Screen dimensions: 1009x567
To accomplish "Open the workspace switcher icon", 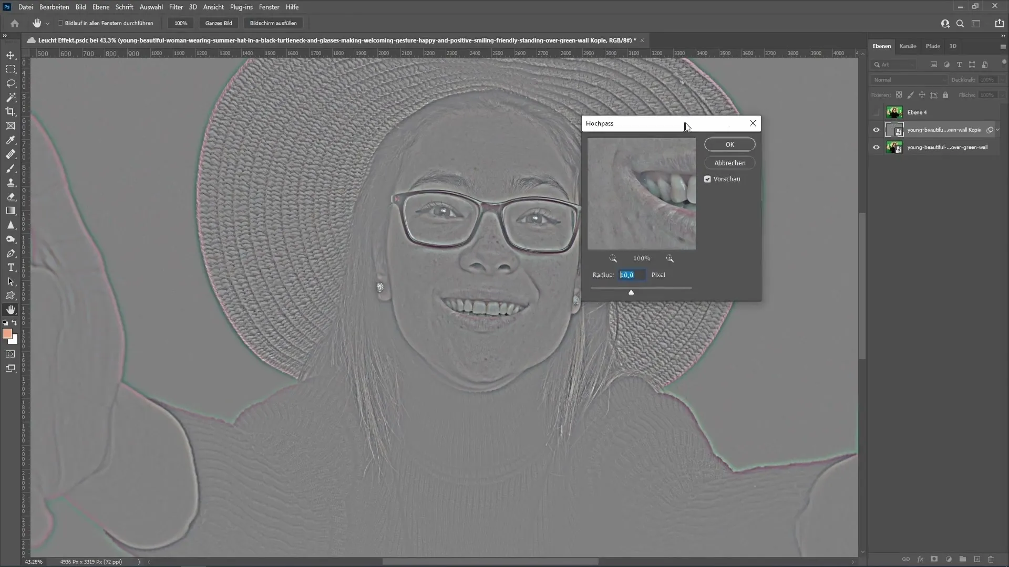I will click(976, 23).
